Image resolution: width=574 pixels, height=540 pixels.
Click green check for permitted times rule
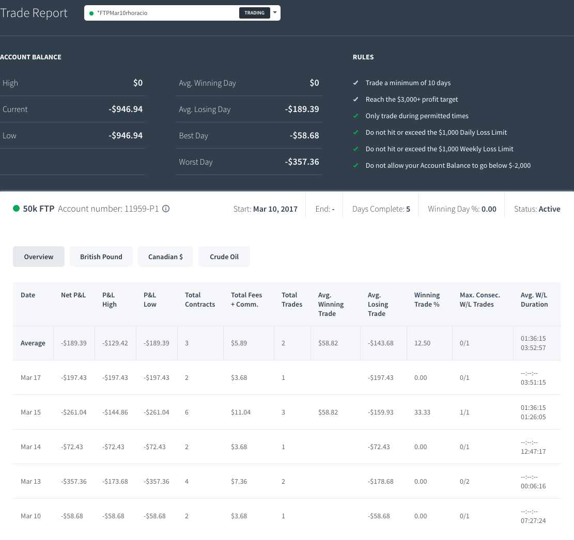point(355,116)
